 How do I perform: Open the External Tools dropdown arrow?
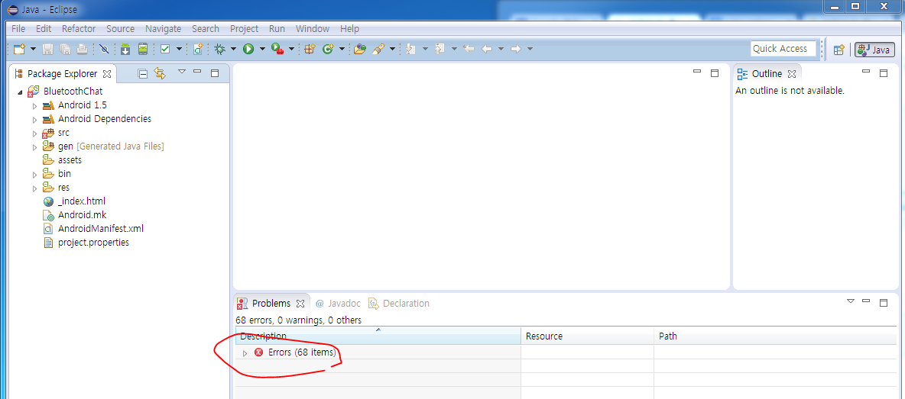[x=291, y=50]
